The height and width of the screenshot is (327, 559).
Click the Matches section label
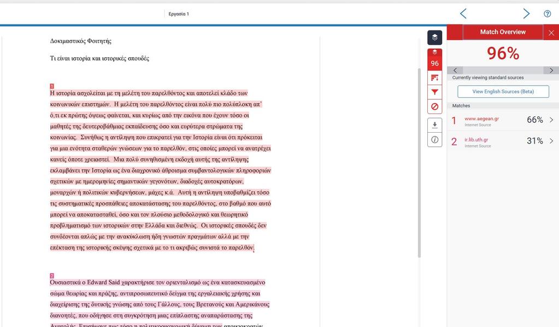(x=461, y=106)
